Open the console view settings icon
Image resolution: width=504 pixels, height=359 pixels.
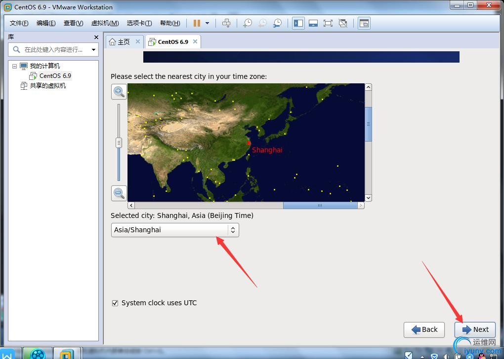pyautogui.click(x=364, y=23)
